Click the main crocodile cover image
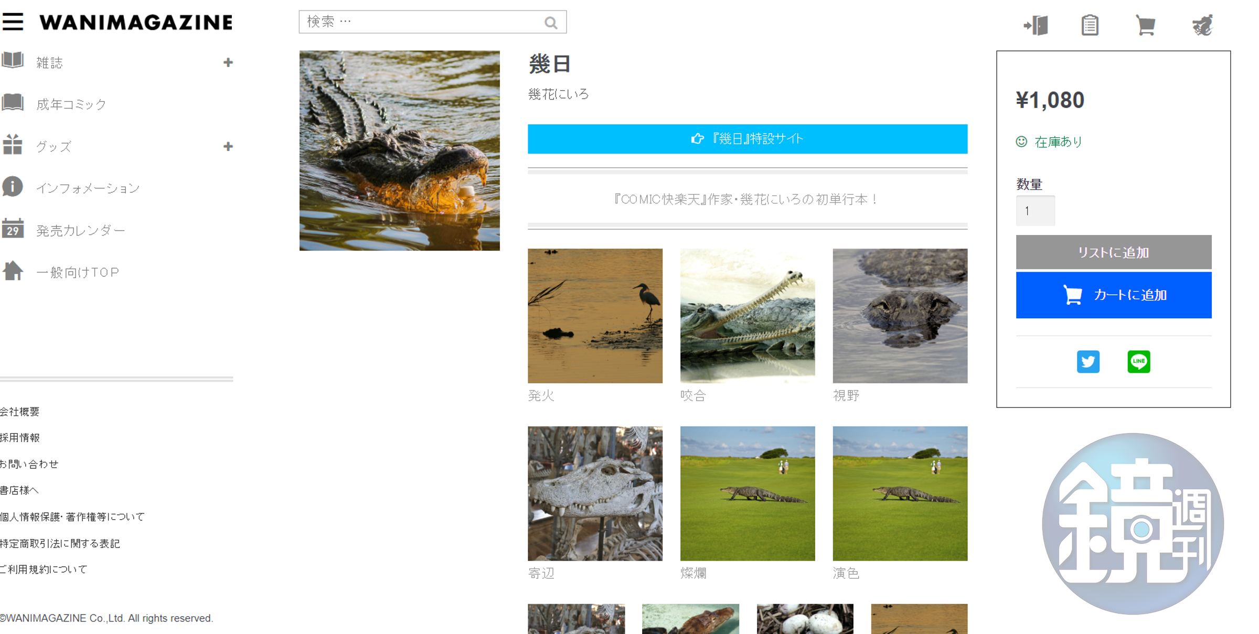Image resolution: width=1259 pixels, height=634 pixels. (399, 151)
